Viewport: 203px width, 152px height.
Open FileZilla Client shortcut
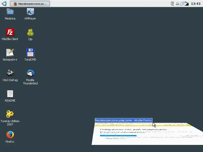tap(10, 32)
